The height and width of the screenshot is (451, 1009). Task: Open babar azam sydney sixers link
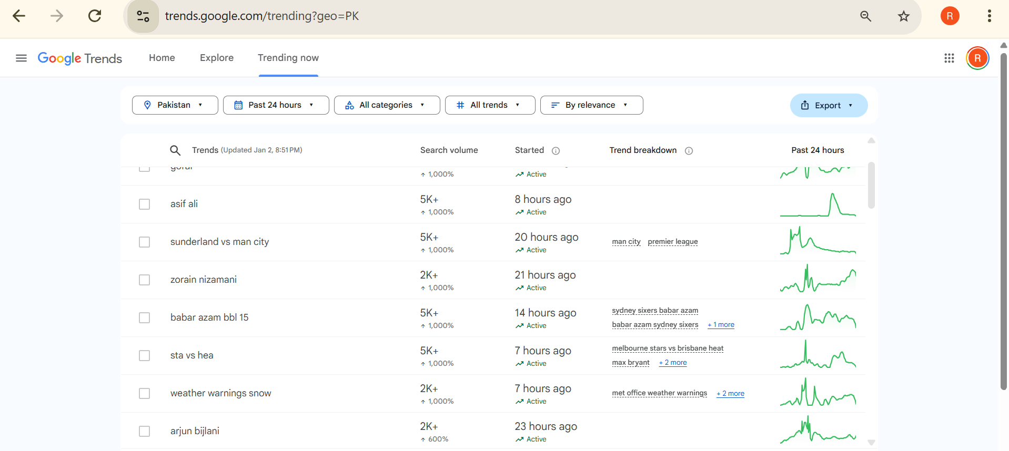[655, 325]
